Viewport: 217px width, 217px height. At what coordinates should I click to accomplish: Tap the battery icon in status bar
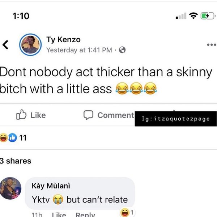[x=207, y=16]
